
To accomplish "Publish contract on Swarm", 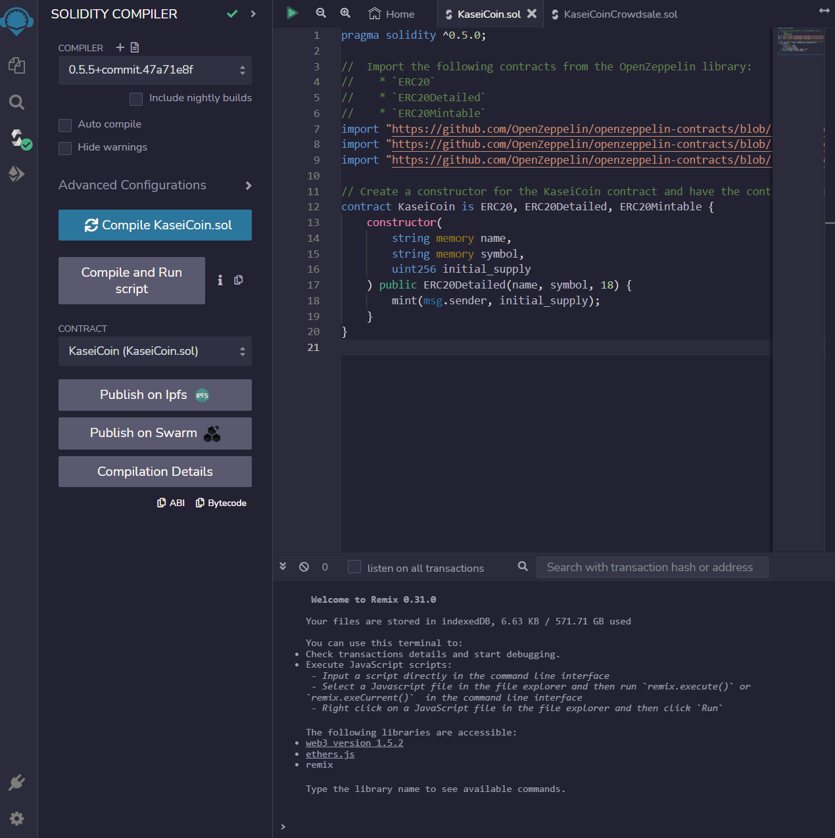I will pos(155,433).
